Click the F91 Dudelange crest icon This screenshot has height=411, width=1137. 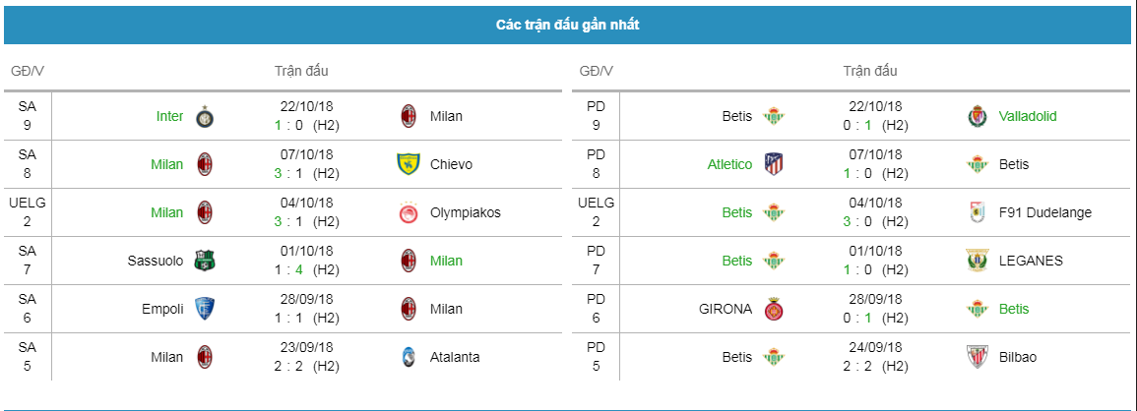coord(978,212)
